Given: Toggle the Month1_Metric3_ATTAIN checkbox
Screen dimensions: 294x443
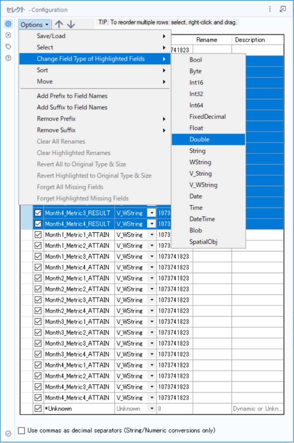Looking at the screenshot, I should coord(38,256).
